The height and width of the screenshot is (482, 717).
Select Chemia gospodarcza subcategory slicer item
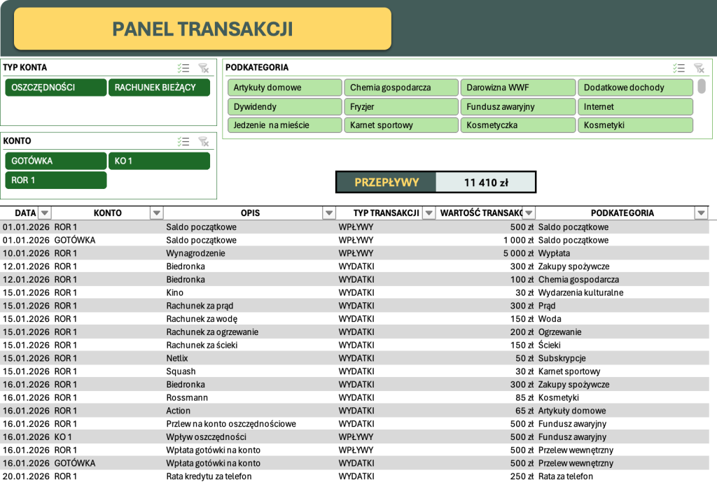[x=401, y=87]
